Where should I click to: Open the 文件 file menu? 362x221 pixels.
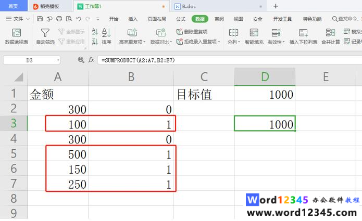[18, 19]
